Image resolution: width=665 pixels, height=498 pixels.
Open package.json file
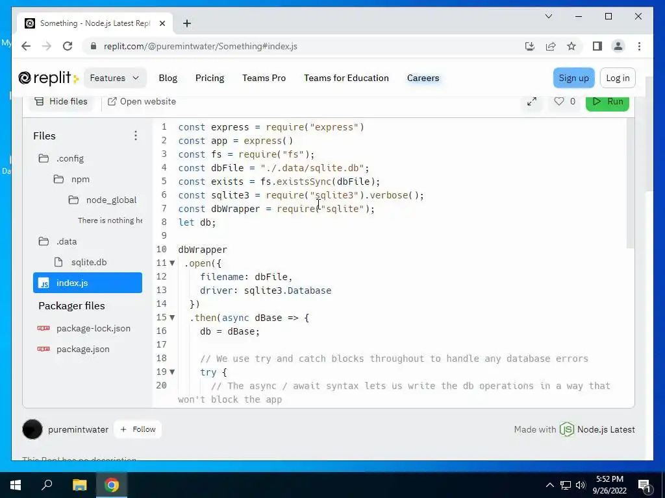coord(73,349)
